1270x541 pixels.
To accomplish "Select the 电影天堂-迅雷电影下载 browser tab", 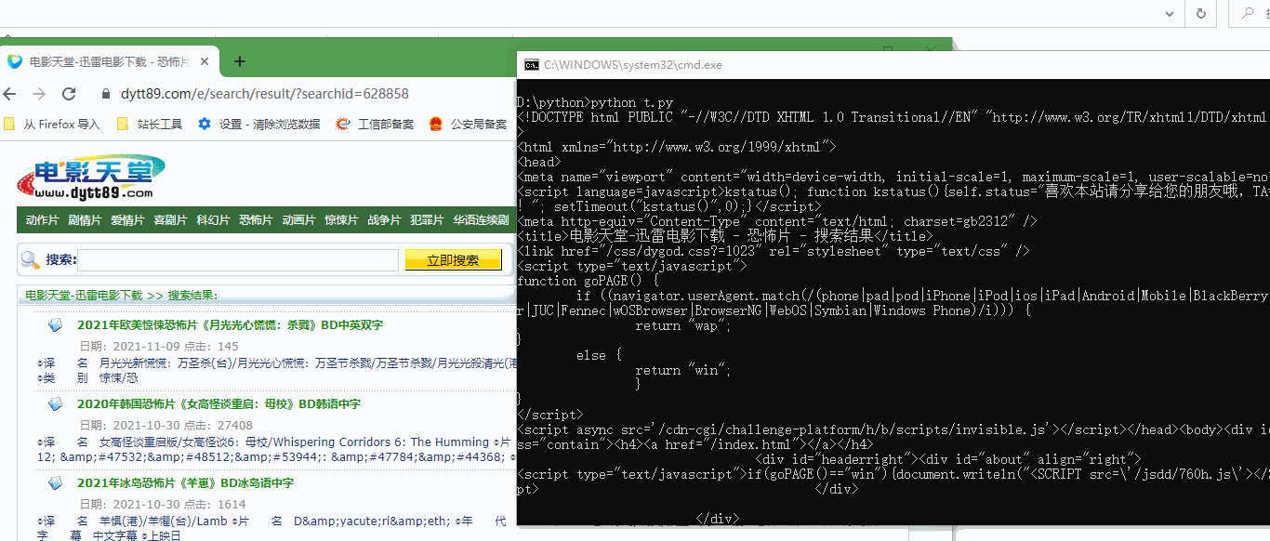I will tap(110, 61).
